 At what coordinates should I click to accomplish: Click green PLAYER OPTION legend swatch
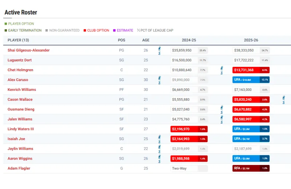tap(6, 24)
